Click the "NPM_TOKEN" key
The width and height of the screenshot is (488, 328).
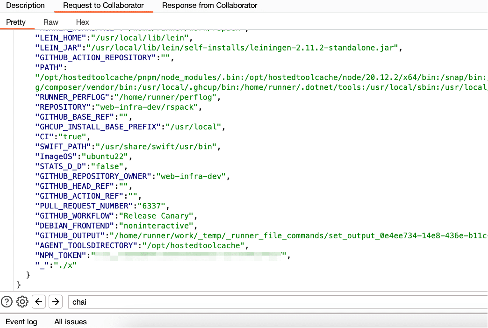click(x=60, y=256)
